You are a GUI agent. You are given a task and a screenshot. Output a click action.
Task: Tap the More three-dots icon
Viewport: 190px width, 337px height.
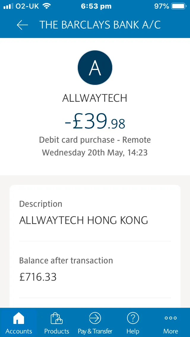tap(171, 318)
